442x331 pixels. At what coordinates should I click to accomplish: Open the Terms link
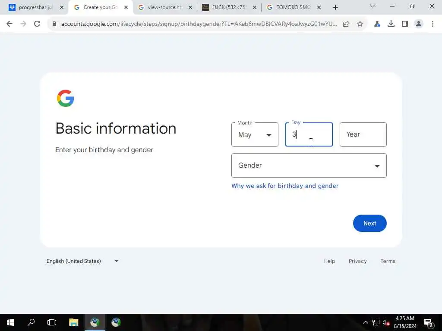click(388, 261)
